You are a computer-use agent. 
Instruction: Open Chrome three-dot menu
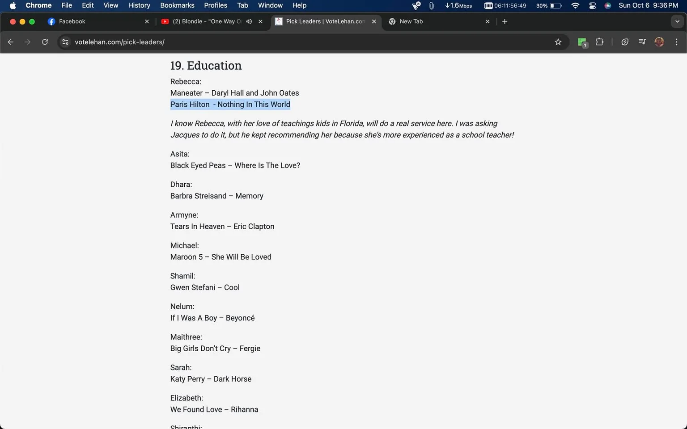(x=676, y=42)
